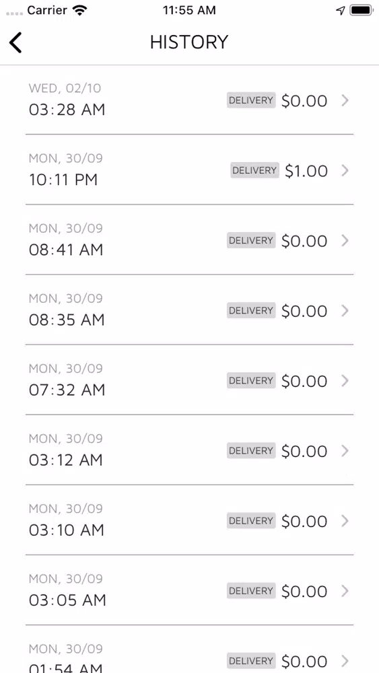Select the 08:41 AM history row
The width and height of the screenshot is (379, 673).
click(189, 240)
